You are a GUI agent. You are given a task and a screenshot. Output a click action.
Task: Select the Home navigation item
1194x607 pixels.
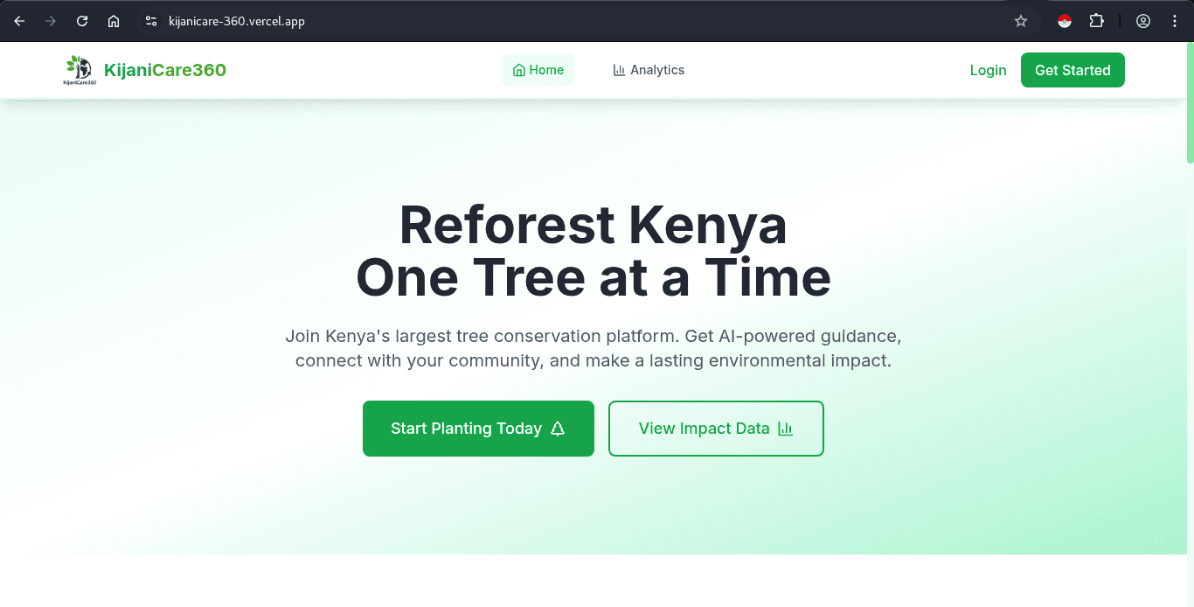coord(538,70)
